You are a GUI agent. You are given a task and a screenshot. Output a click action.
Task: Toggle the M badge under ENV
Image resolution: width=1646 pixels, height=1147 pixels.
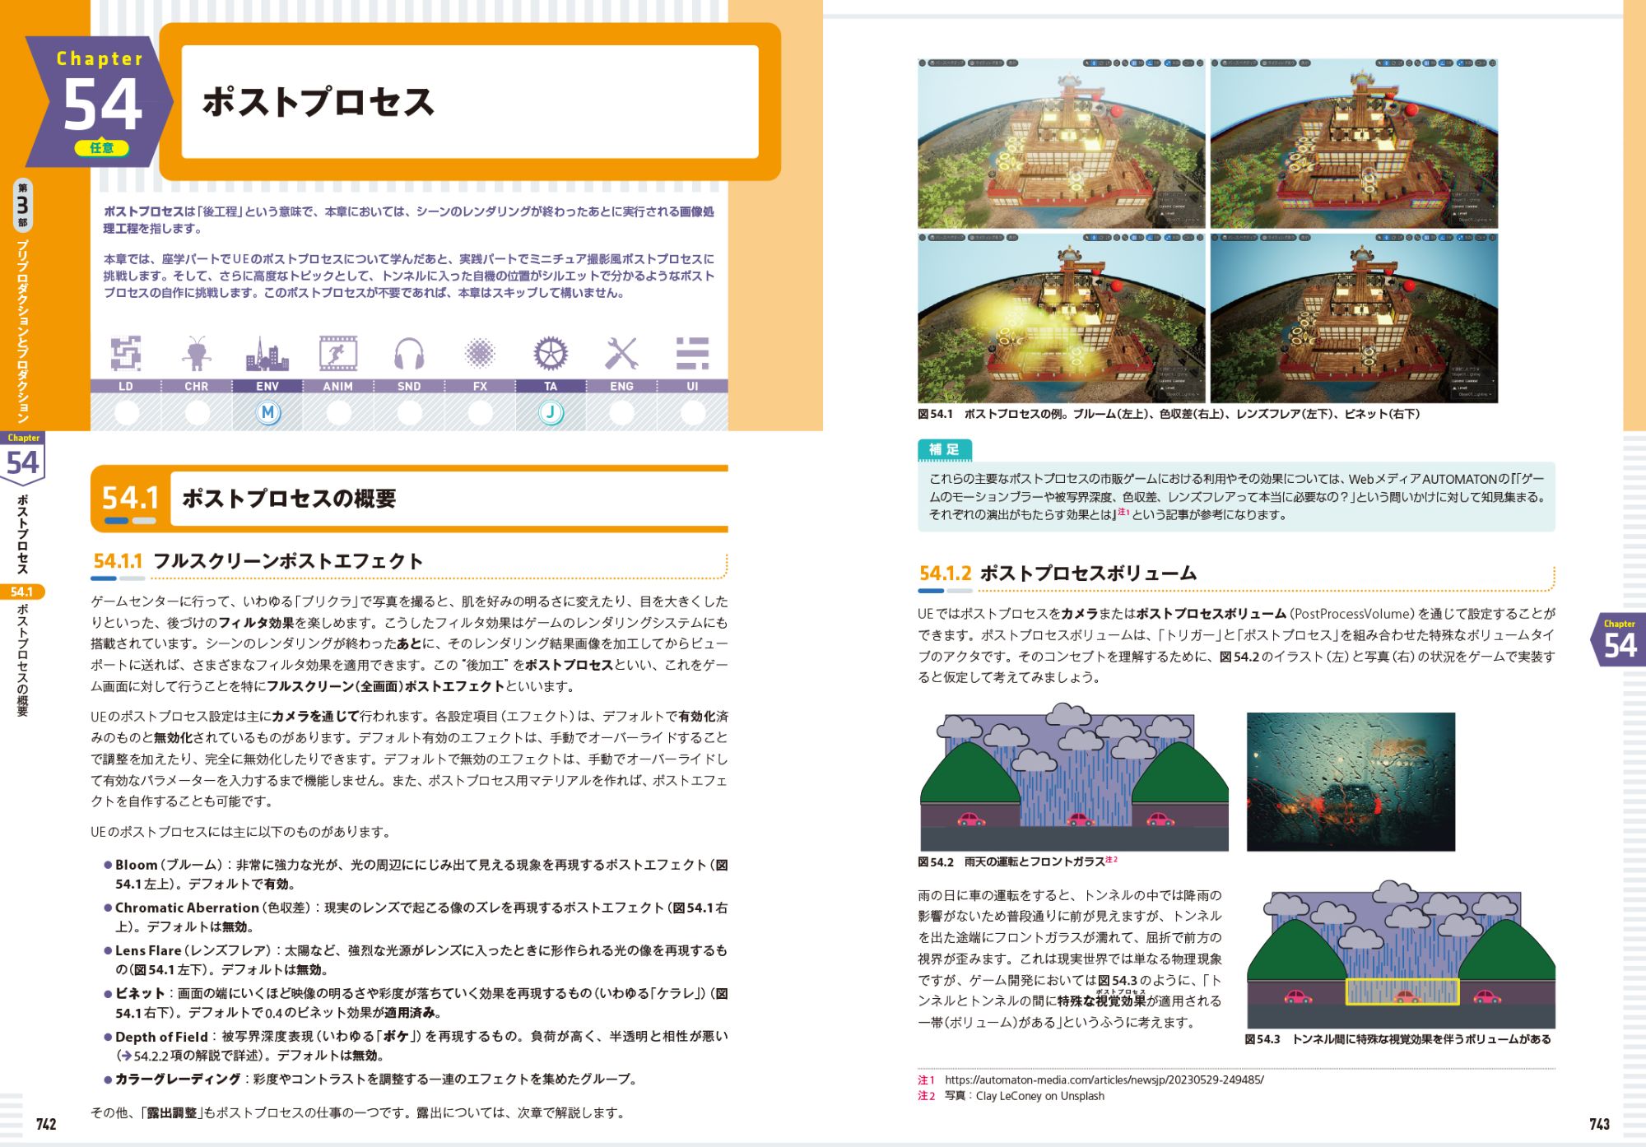[267, 412]
